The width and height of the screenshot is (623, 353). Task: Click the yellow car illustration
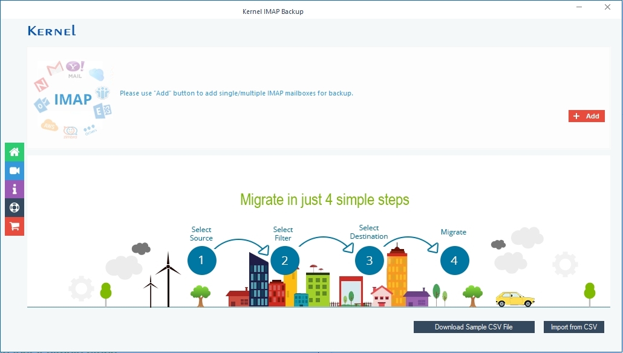tap(515, 299)
